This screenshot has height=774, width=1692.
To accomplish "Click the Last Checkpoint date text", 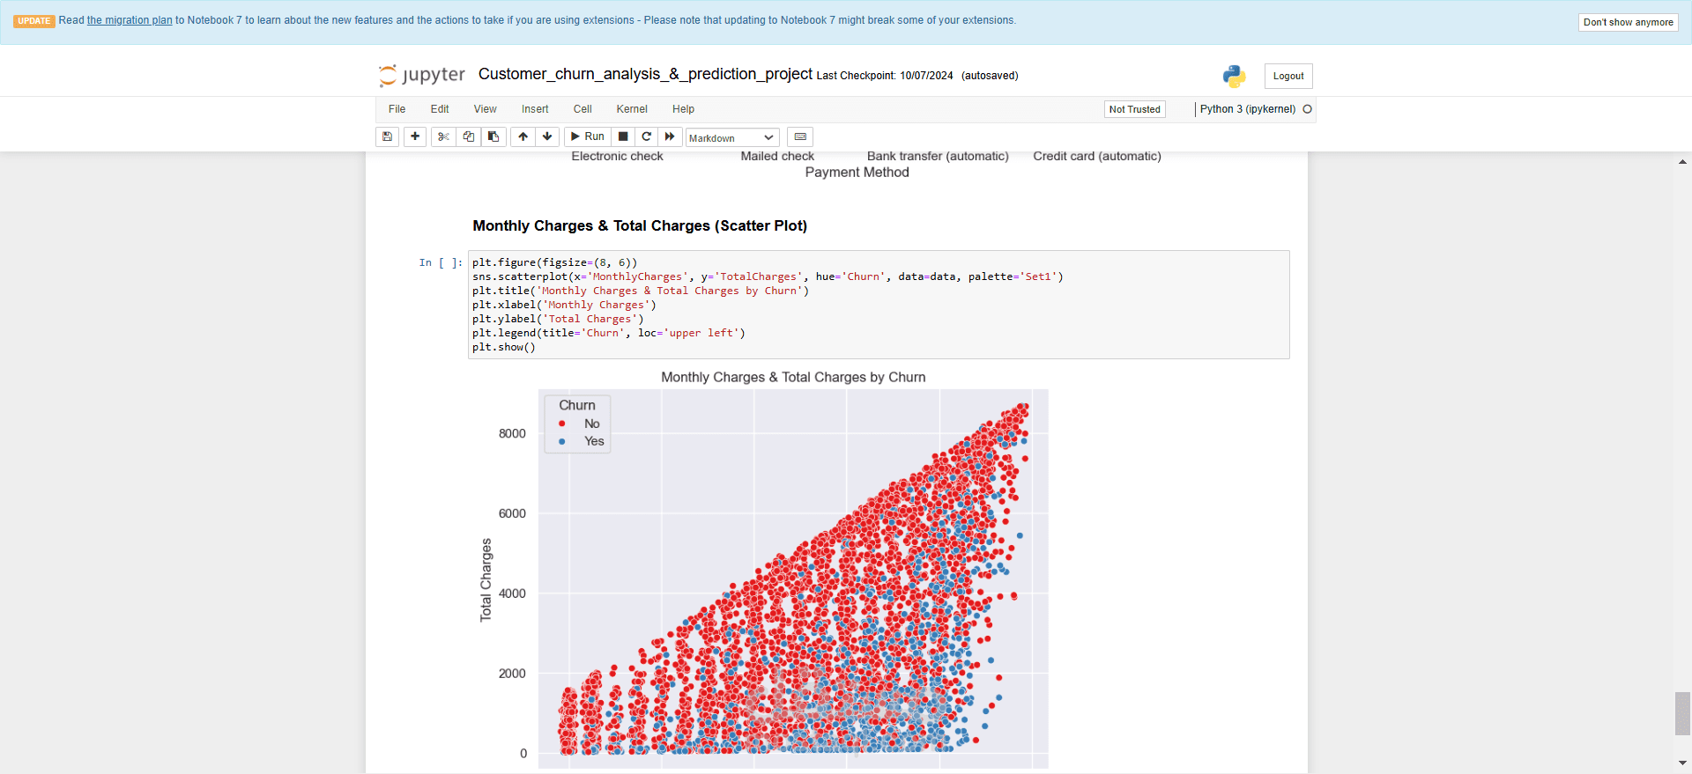I will [x=885, y=76].
